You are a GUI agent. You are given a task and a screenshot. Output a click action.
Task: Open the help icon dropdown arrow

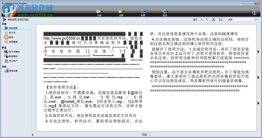pos(257,13)
